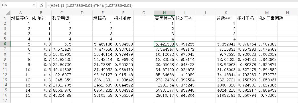Viewport: 298px width, 103px height.
Task: Click the select-all corner triangle
Action: pos(7,13)
